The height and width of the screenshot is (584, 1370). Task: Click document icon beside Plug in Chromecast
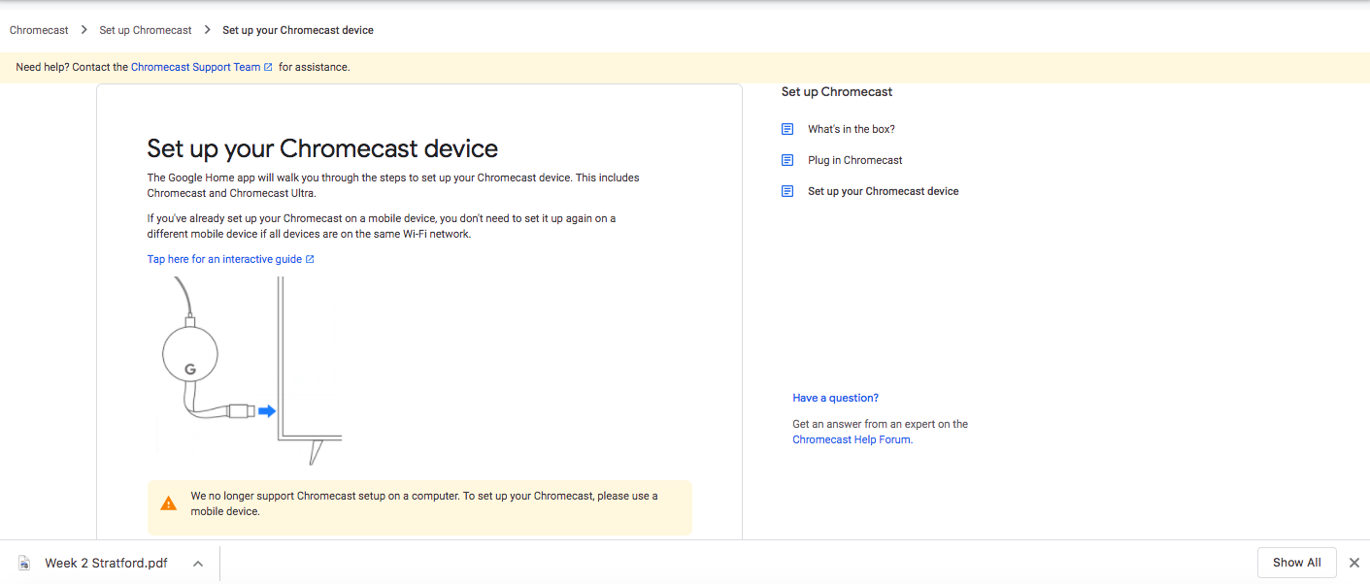(x=787, y=160)
